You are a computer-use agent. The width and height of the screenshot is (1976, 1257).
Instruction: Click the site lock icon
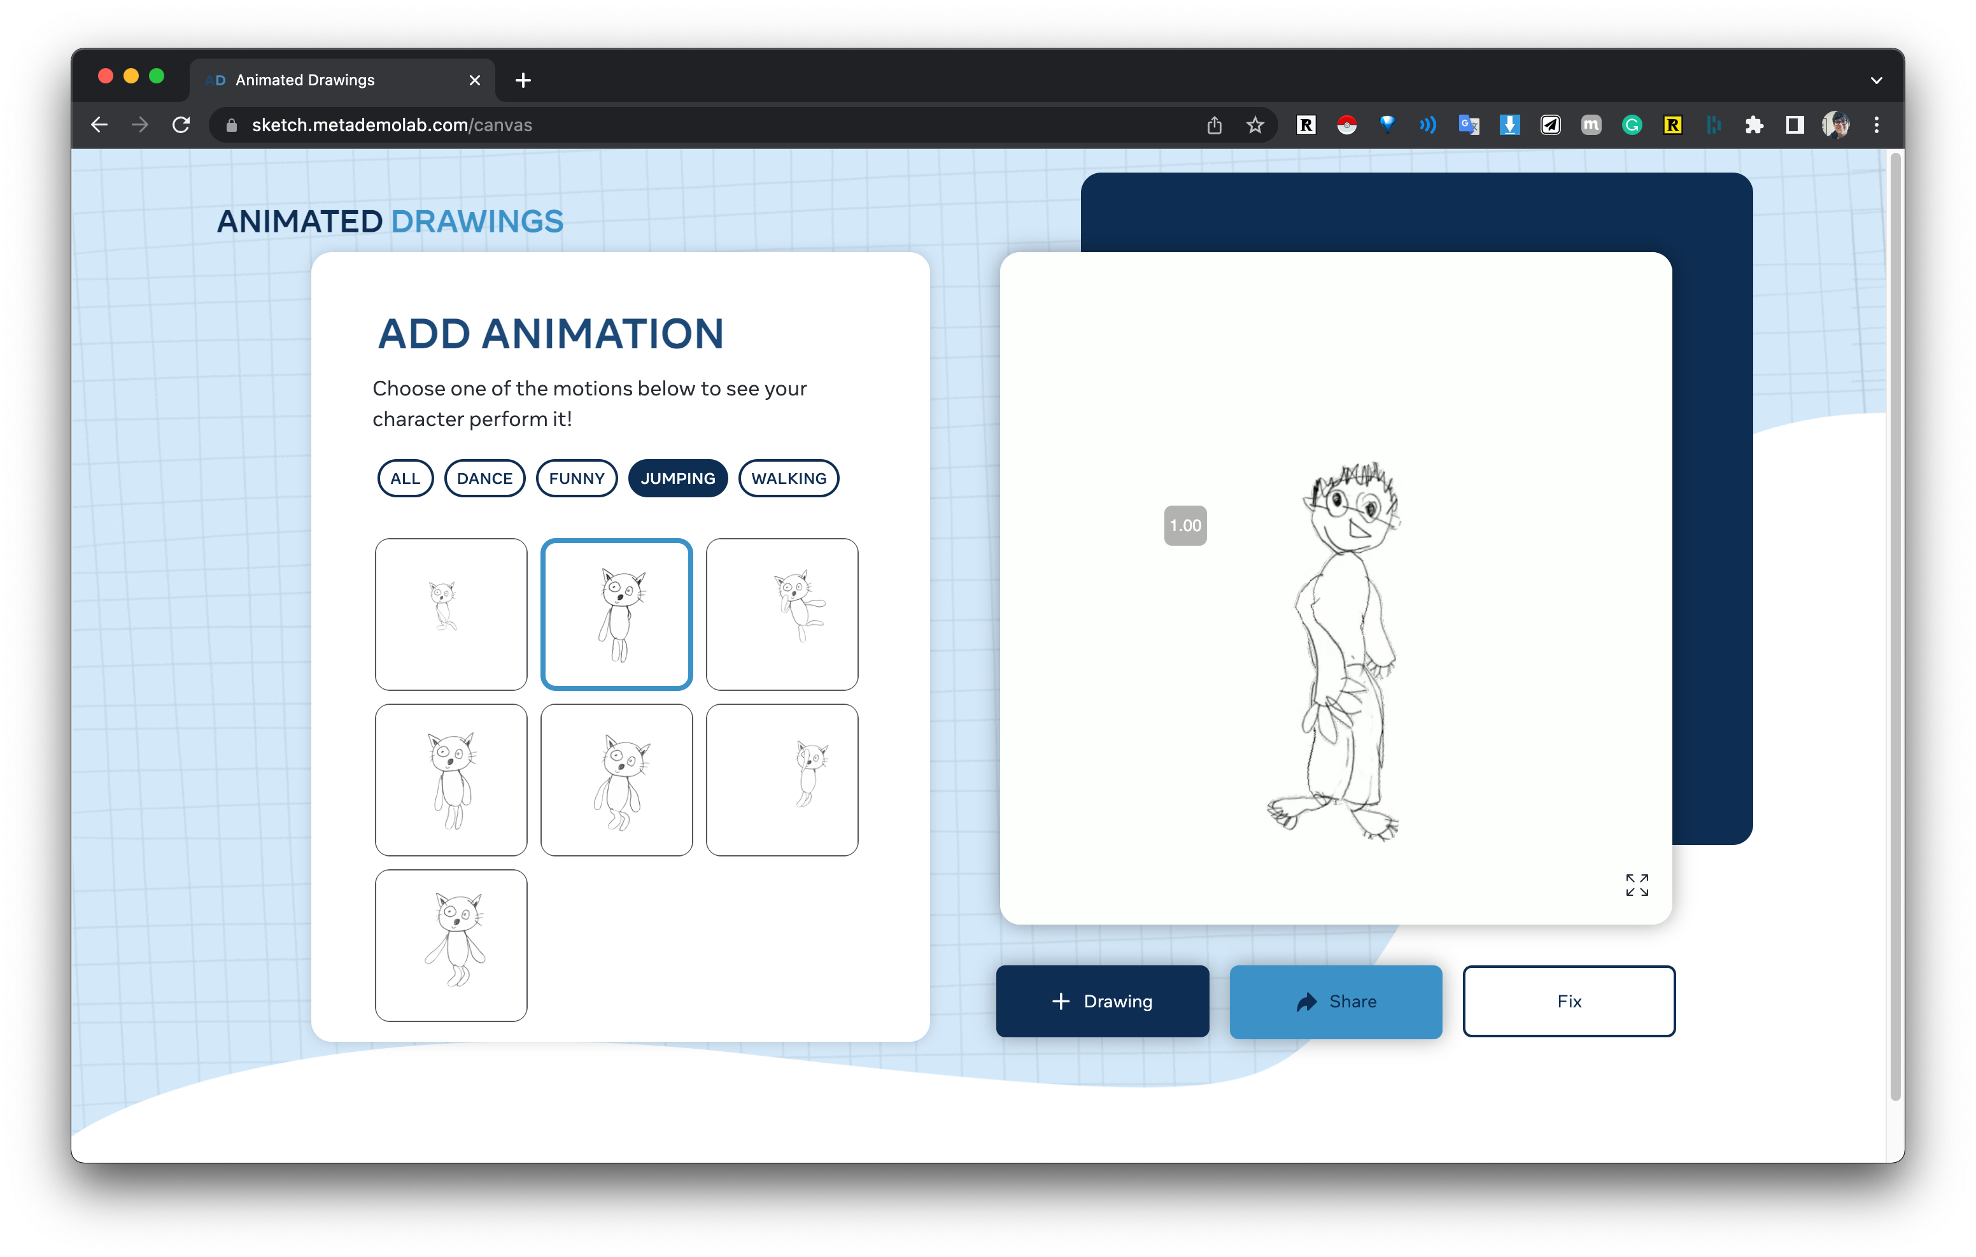[232, 125]
